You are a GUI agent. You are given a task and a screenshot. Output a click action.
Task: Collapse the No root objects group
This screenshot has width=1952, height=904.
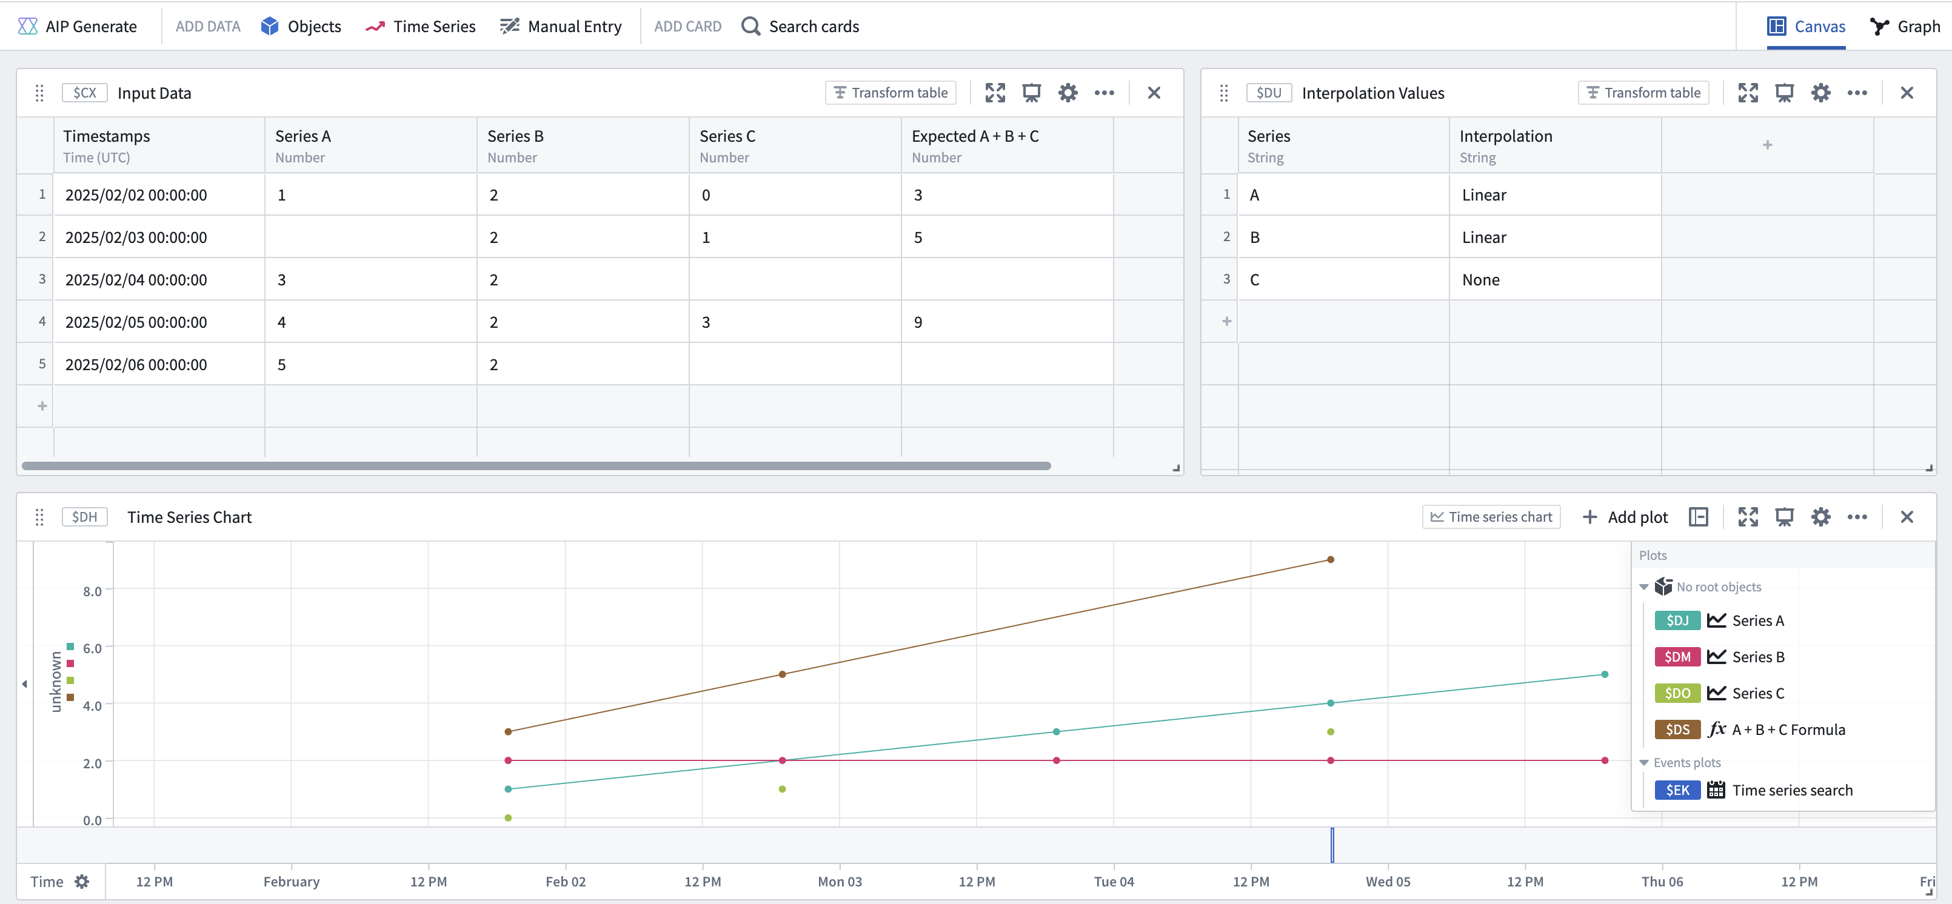pyautogui.click(x=1643, y=587)
